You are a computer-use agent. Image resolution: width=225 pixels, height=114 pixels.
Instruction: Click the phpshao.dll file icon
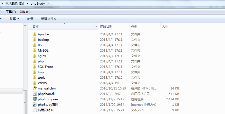click(35, 94)
